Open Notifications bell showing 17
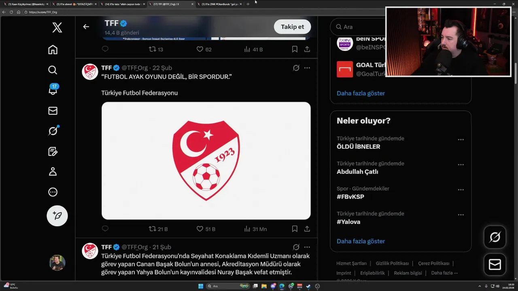 (x=53, y=90)
